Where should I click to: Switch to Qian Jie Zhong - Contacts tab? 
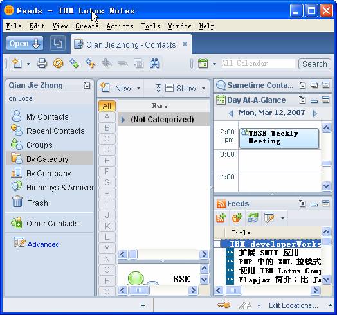tap(131, 45)
